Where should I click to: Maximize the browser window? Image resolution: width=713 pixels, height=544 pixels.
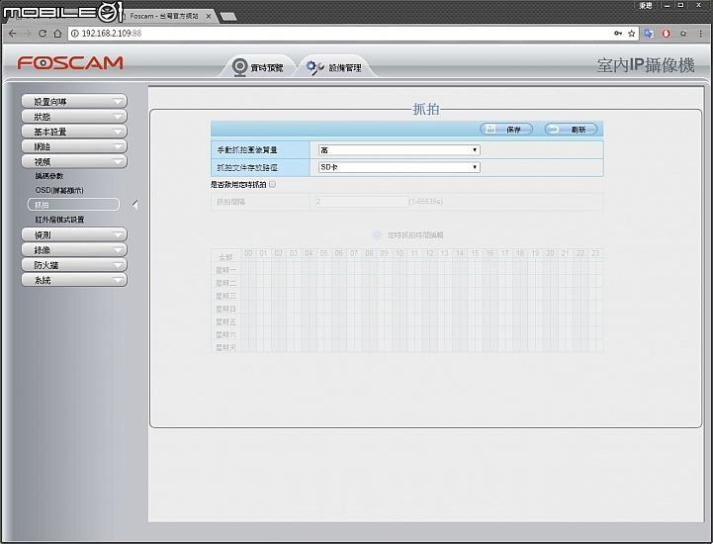pyautogui.click(x=680, y=6)
